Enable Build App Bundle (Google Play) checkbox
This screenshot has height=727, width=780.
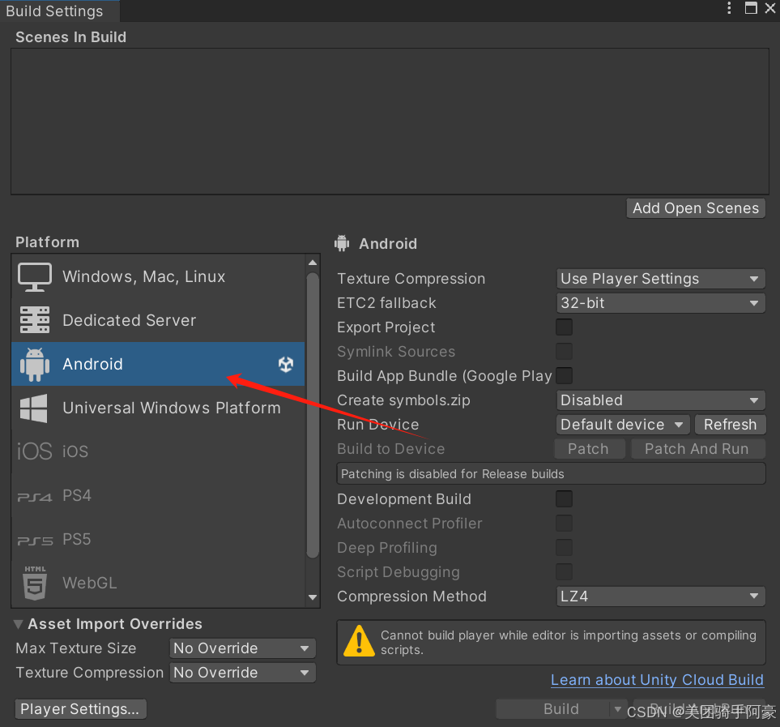(x=564, y=376)
